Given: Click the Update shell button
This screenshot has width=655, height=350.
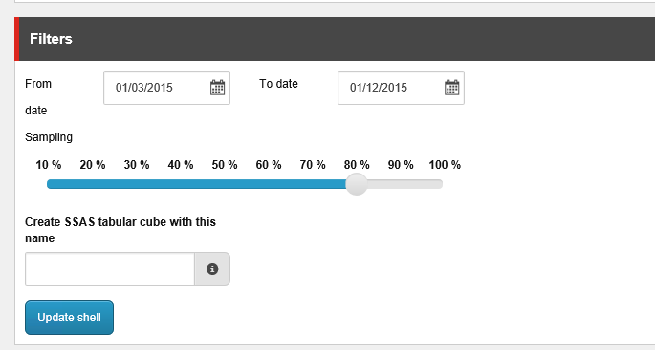Looking at the screenshot, I should (70, 318).
